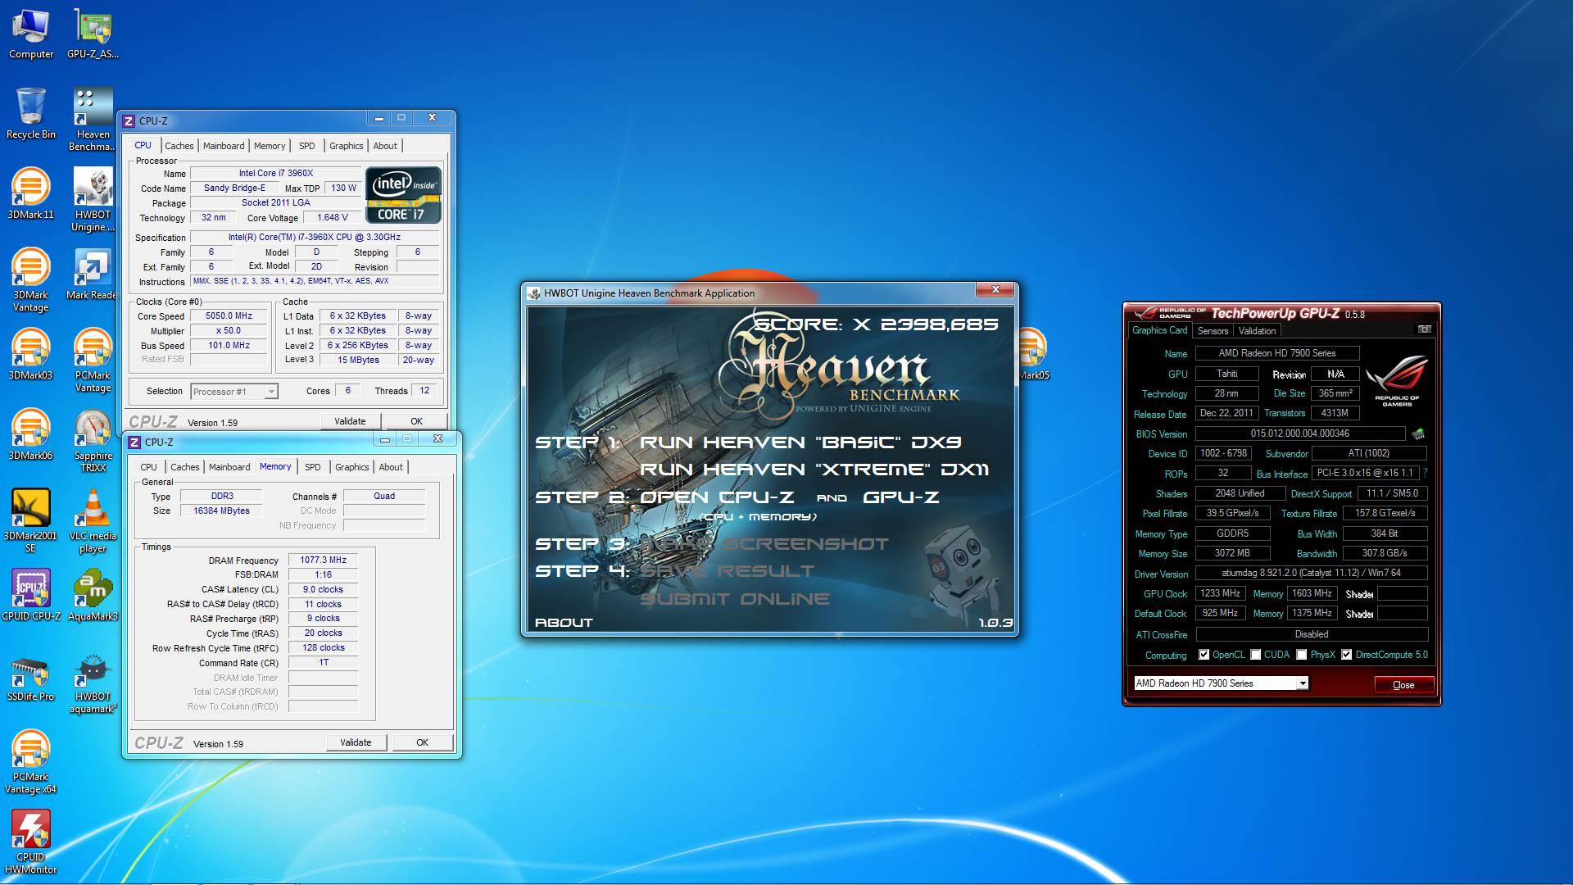Click the GPU-Z screenshot camera icon

1425,329
